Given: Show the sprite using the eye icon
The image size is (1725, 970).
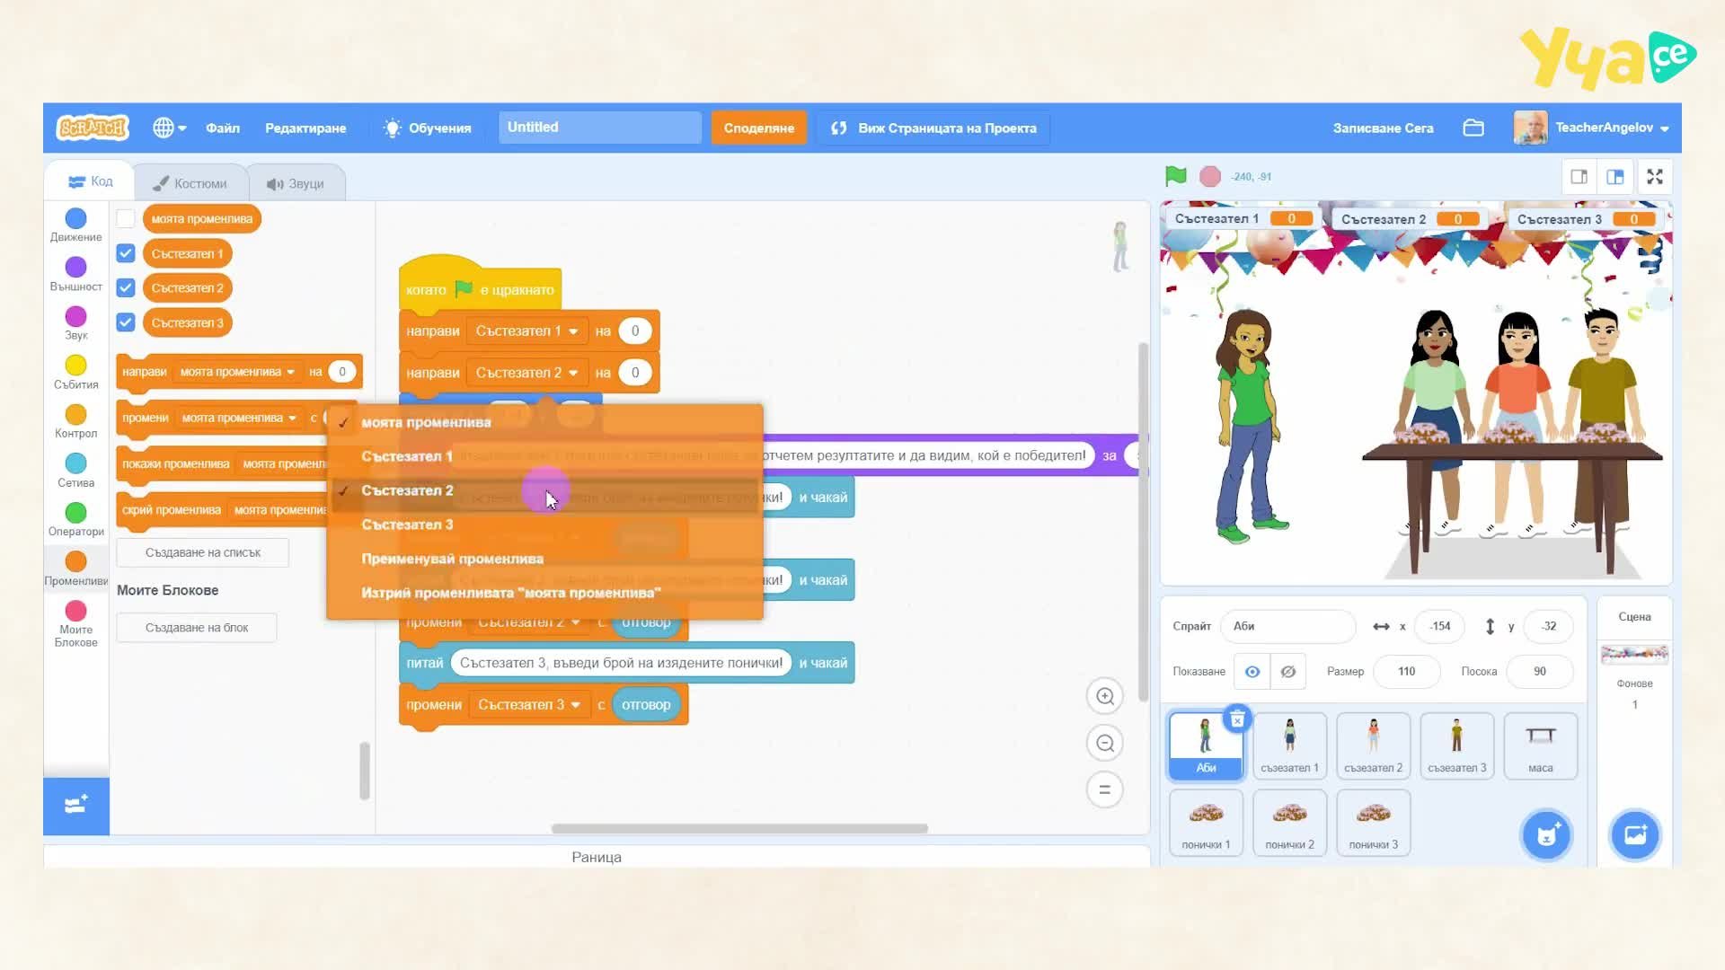Looking at the screenshot, I should [x=1252, y=672].
